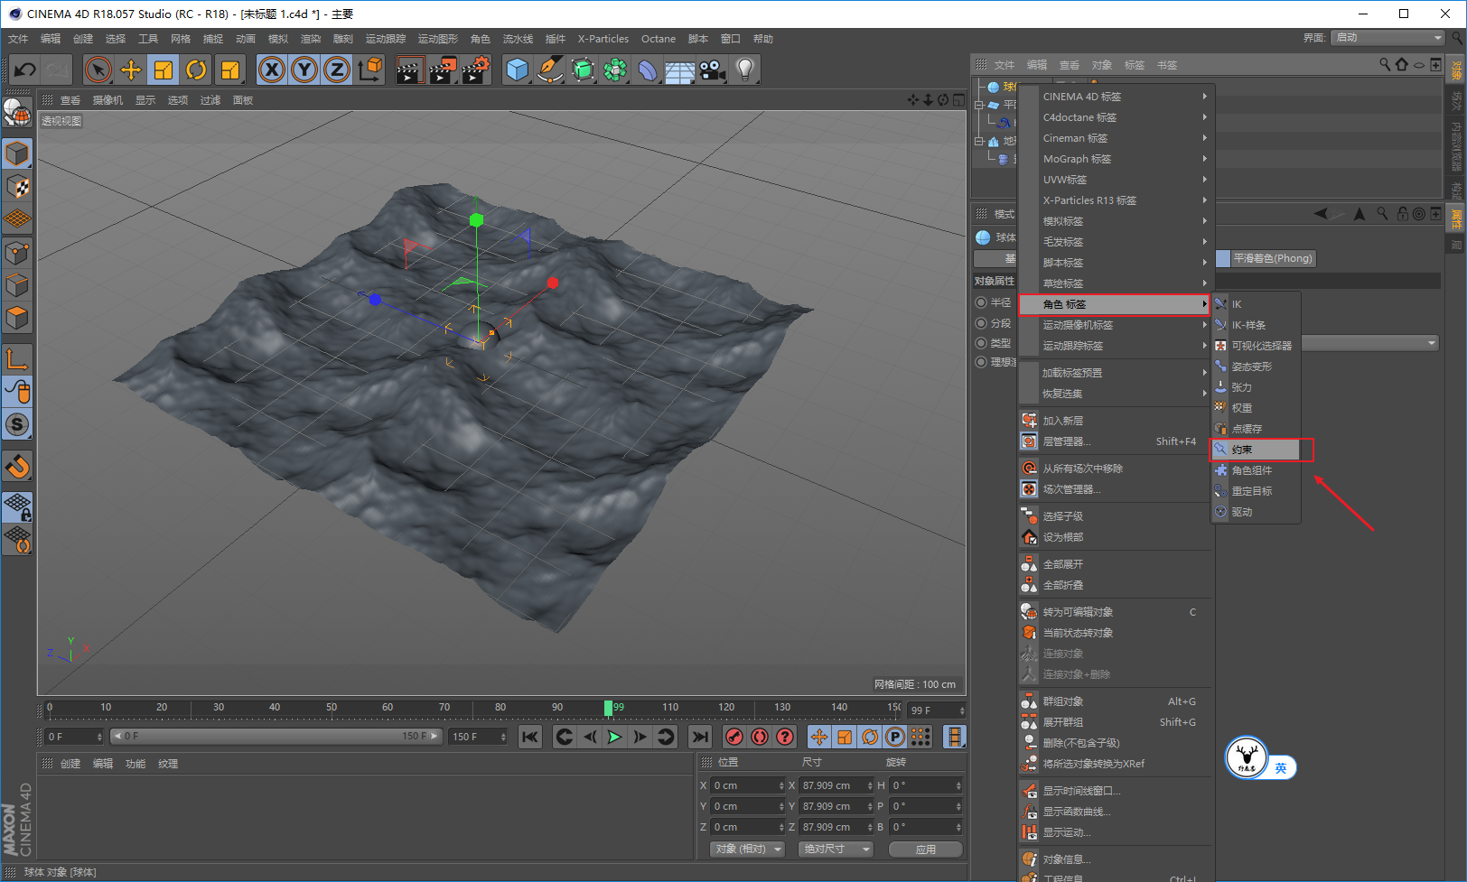Click the Undo arrow icon
Viewport: 1467px width, 882px height.
25,70
